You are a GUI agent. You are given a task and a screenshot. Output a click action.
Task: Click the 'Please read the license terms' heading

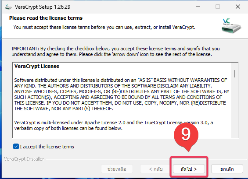point(46,18)
